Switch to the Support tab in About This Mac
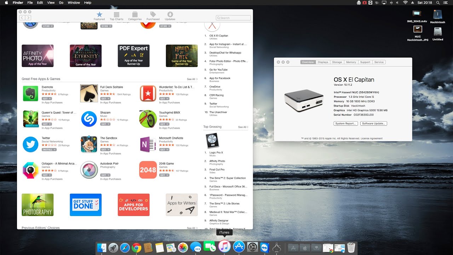Viewport: 453px width, 255px height. (x=365, y=62)
